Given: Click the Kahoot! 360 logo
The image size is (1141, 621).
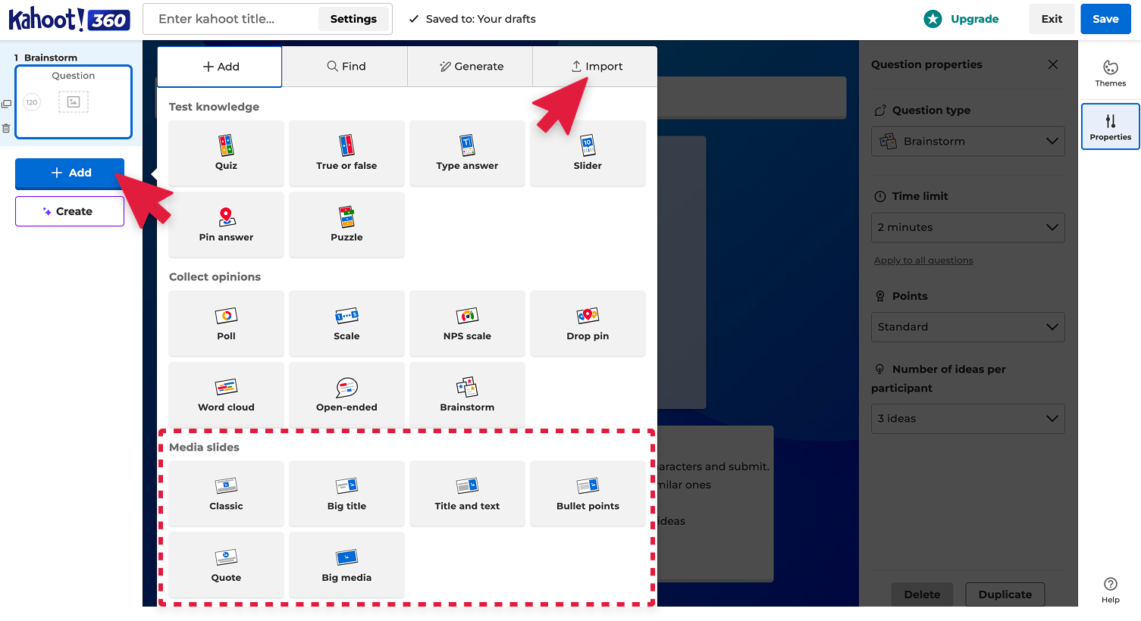Looking at the screenshot, I should (x=69, y=19).
